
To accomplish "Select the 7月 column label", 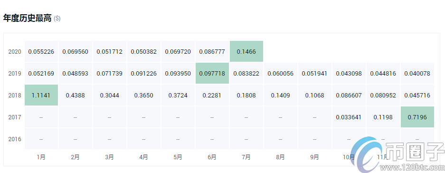I will pyautogui.click(x=246, y=157).
